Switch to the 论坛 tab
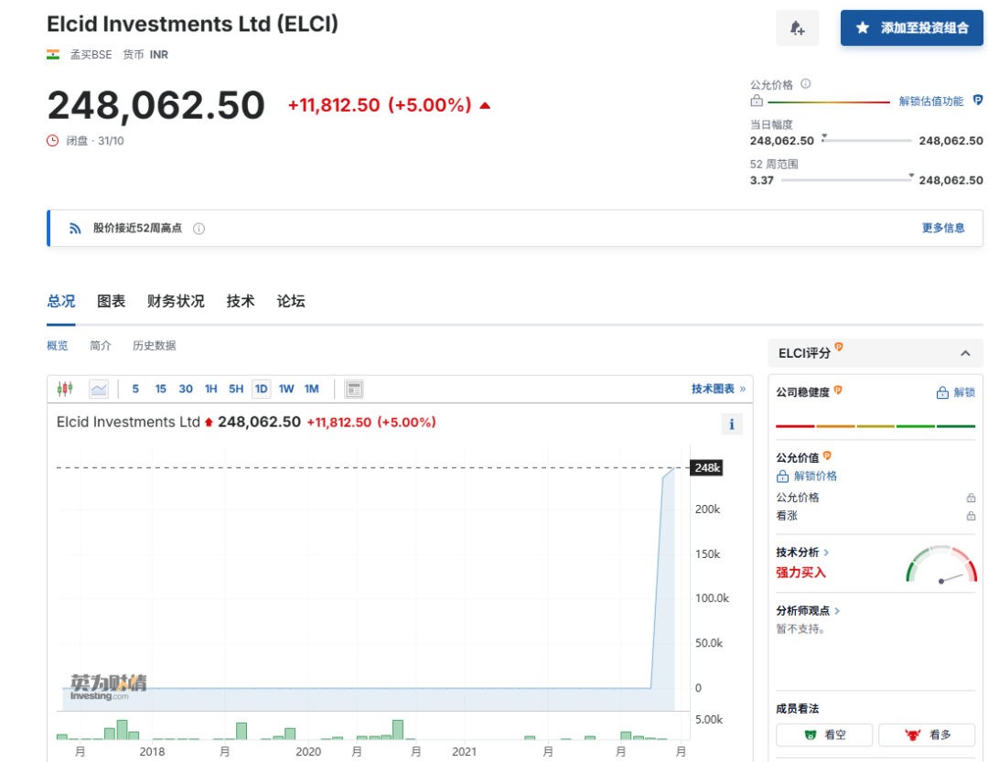This screenshot has height=762, width=988. (x=291, y=301)
